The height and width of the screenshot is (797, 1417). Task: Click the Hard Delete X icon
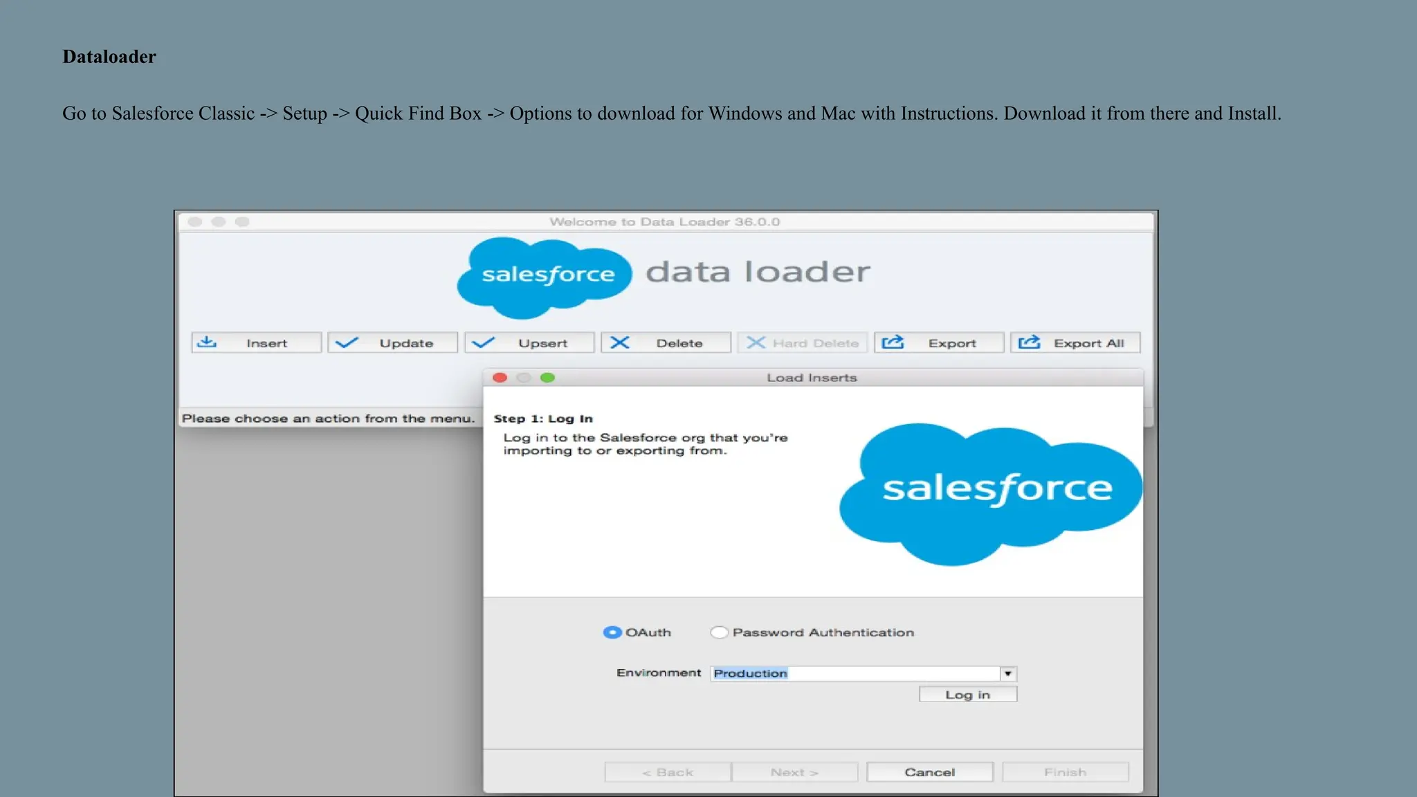tap(756, 342)
